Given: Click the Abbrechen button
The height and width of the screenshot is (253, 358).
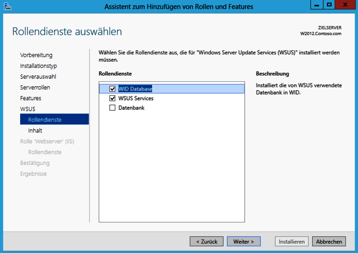Looking at the screenshot, I should [329, 241].
